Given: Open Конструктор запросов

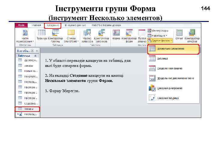Looking at the screenshot, I should (101, 36).
